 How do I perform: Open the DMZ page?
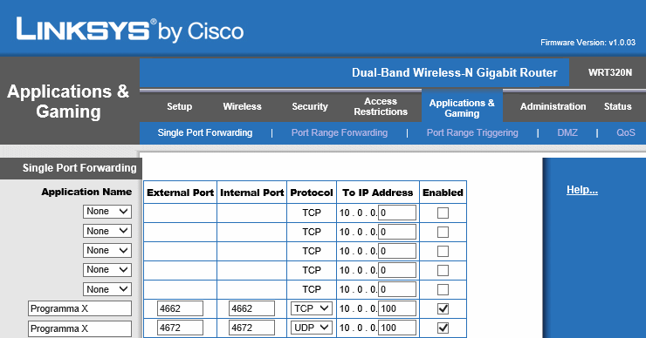(x=567, y=132)
